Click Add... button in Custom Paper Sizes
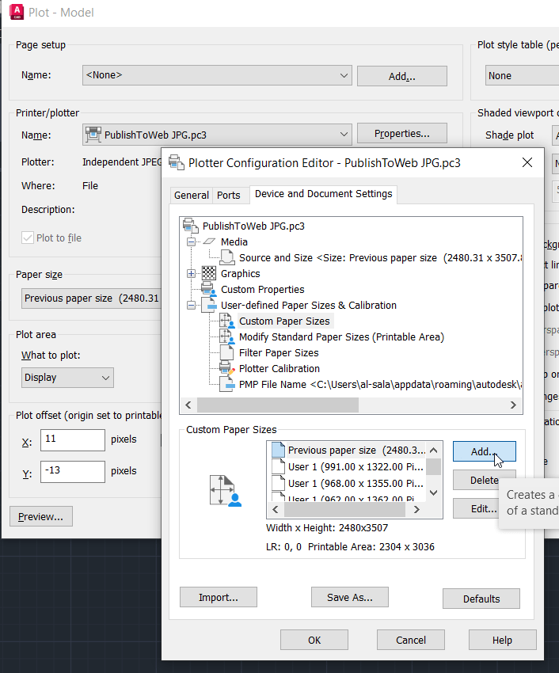 pos(485,451)
